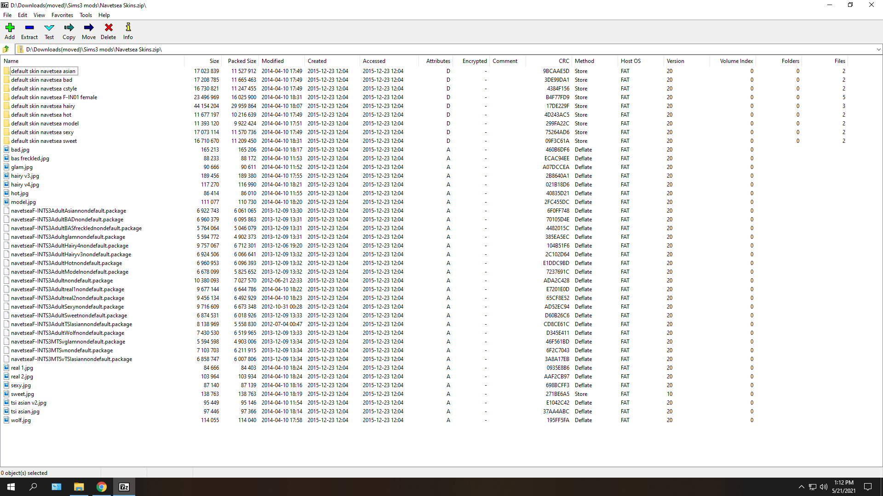Viewport: 883px width, 496px height.
Task: Select 'navetseaF-INTS3AdultWolfnondefault.package'
Action: [x=68, y=333]
